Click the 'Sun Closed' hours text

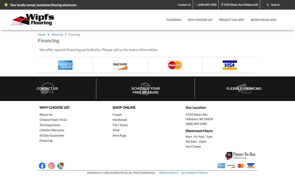point(193,146)
